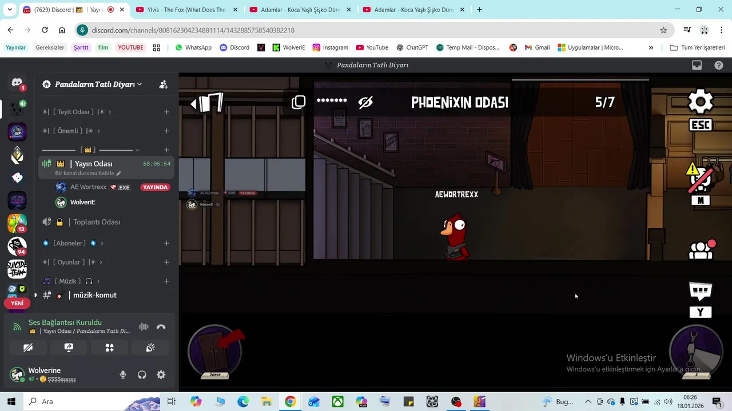Select the SUICIDE TEAM server icon

click(17, 269)
